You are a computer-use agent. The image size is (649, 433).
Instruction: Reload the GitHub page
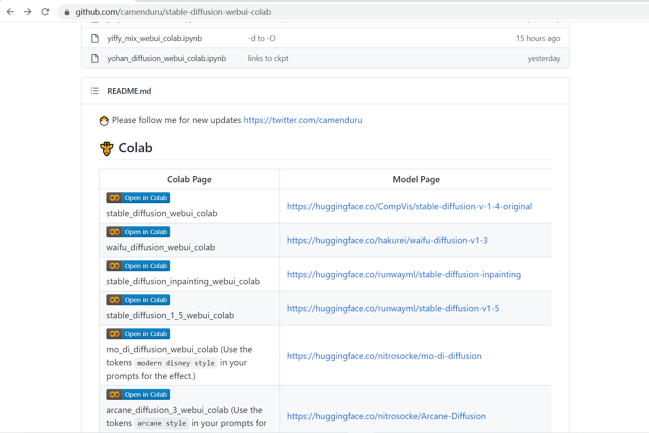(45, 12)
